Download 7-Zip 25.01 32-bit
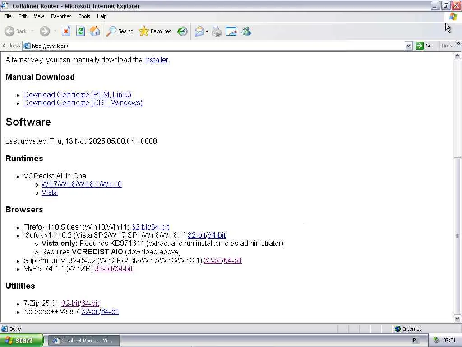Viewport: 462px width, 347px height. [x=70, y=303]
